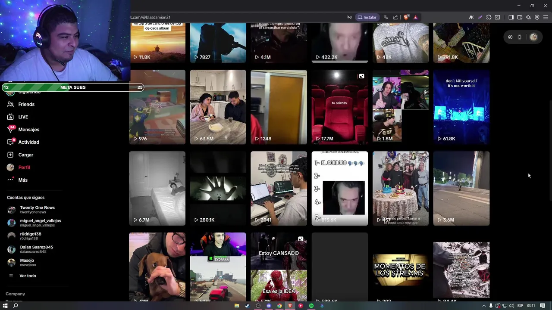Open kitchen table video with 63.5M views
This screenshot has height=310, width=552.
218,107
